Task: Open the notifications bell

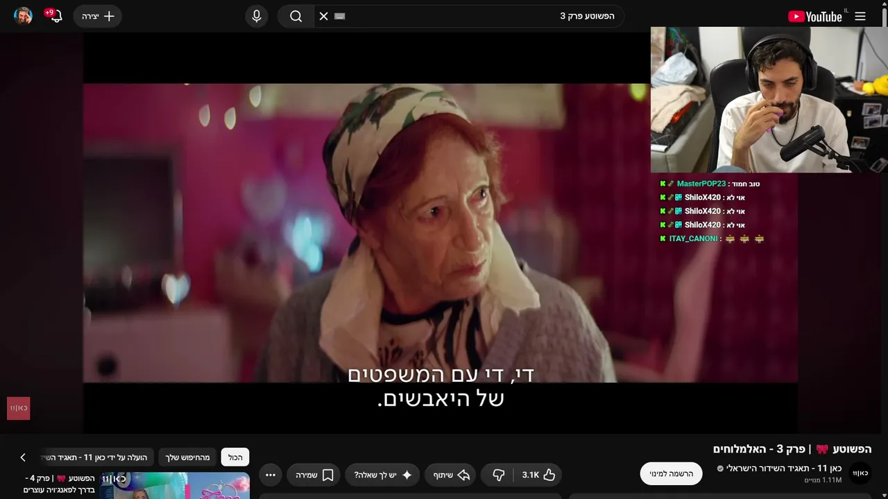Action: click(55, 16)
